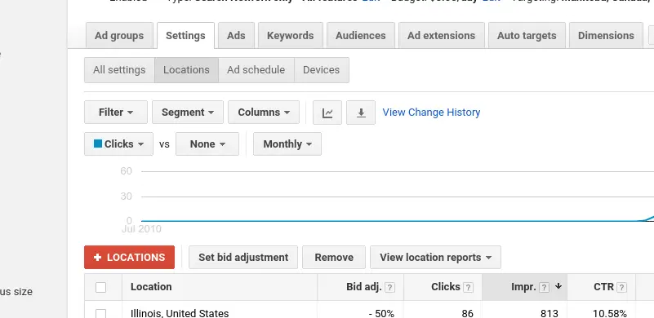Tick the select-all checkbox in table header

[101, 287]
